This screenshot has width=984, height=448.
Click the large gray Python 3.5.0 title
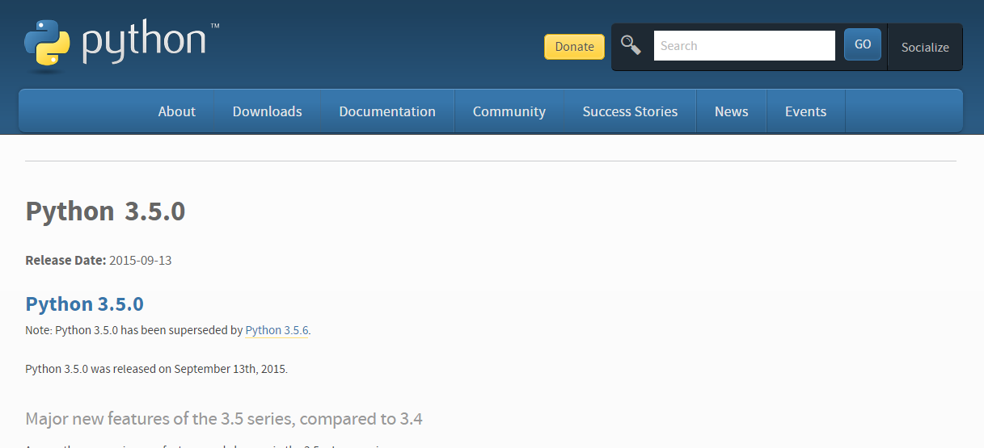106,211
